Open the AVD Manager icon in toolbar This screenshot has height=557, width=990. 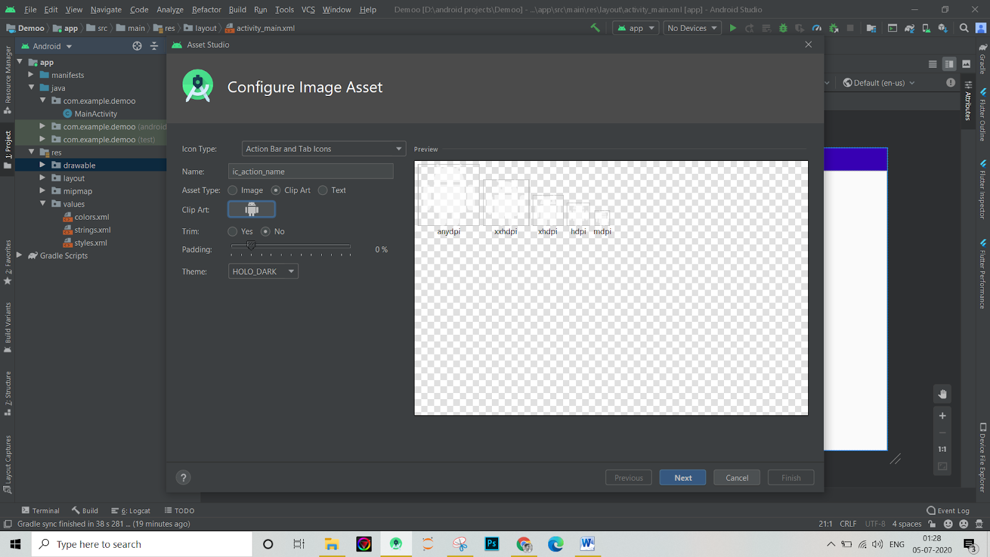(x=926, y=28)
